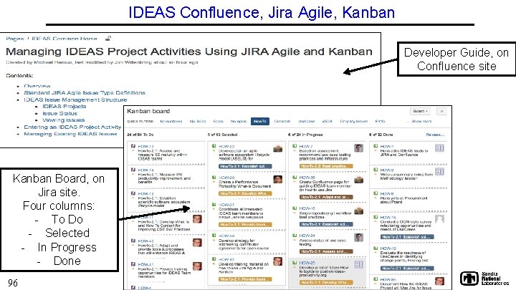Image resolution: width=516 pixels, height=290 pixels.
Task: Open issue key HOW-1 in Done
Action: [387, 146]
